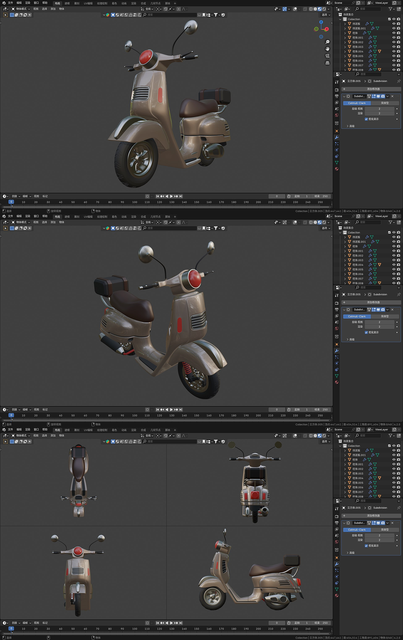Switch to 几何节点 workspace tab in bottom window
This screenshot has width=403, height=640.
pos(156,430)
